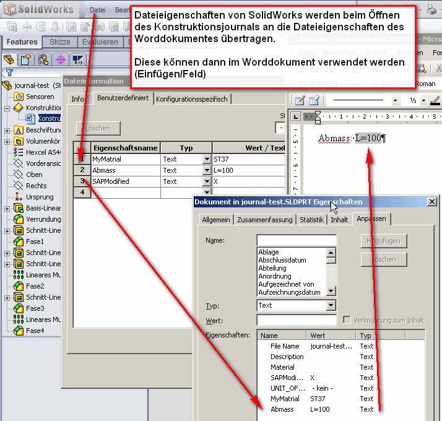Toggle the Verknüpfung zum Inhalt checkbox
This screenshot has width=442, height=421.
point(347,319)
